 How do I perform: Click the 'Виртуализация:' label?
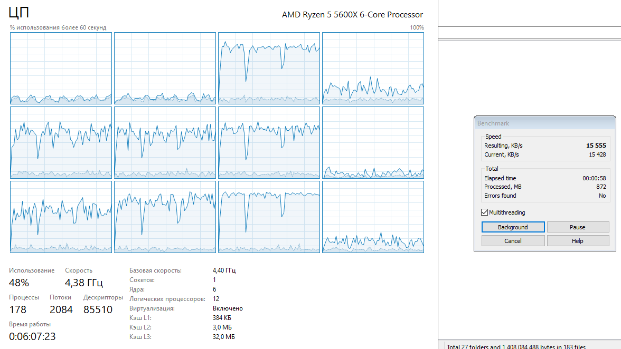(152, 308)
